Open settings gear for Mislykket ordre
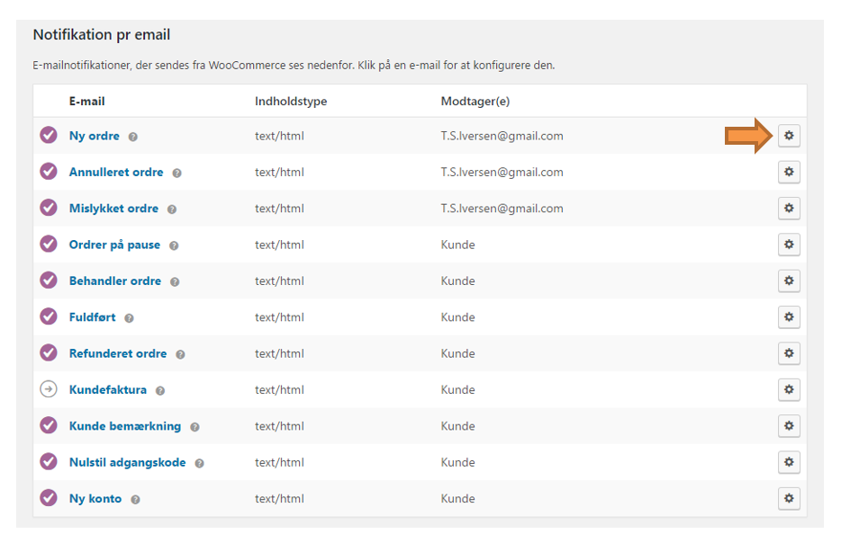 click(789, 209)
